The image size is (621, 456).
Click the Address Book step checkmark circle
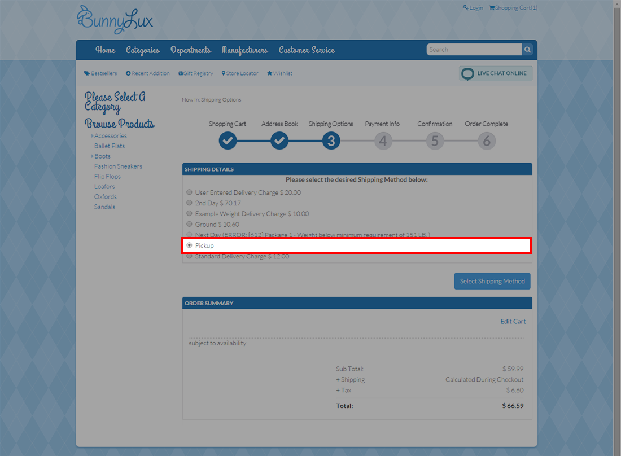(x=279, y=141)
